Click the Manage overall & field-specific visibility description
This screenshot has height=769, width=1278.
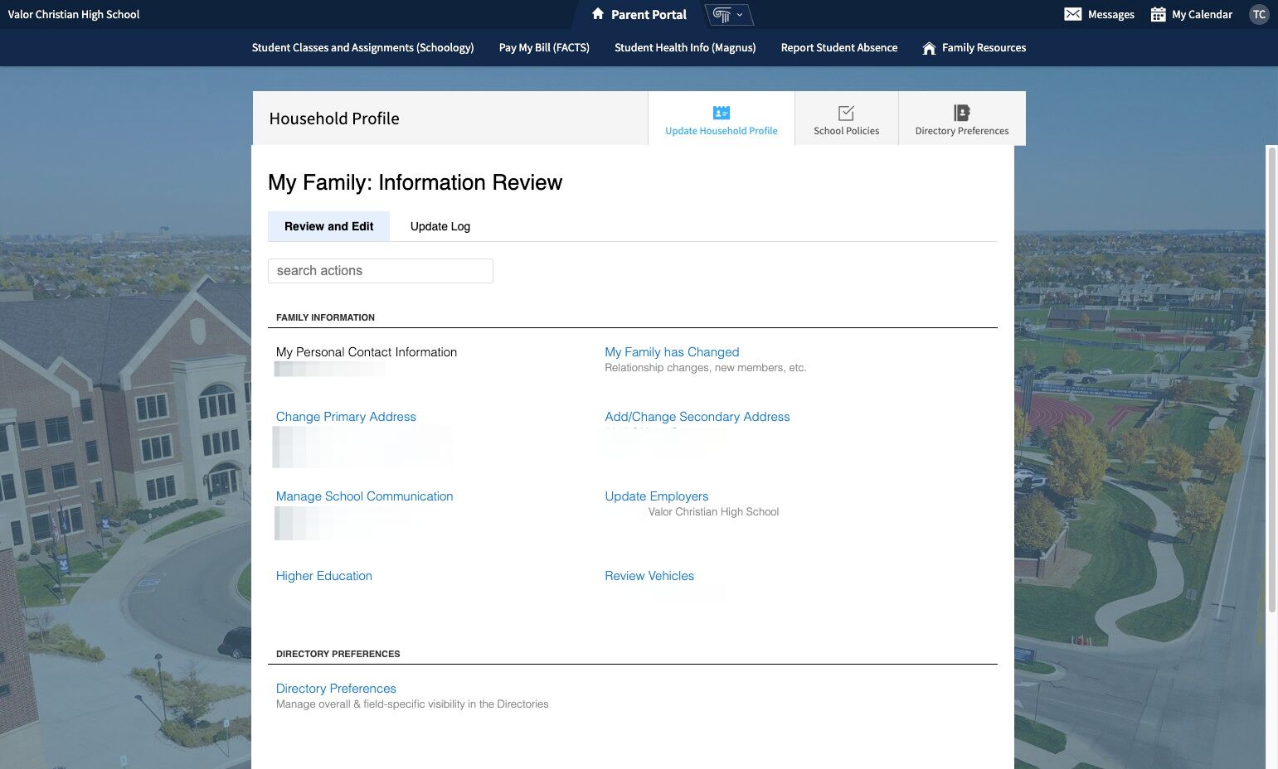[x=412, y=704]
